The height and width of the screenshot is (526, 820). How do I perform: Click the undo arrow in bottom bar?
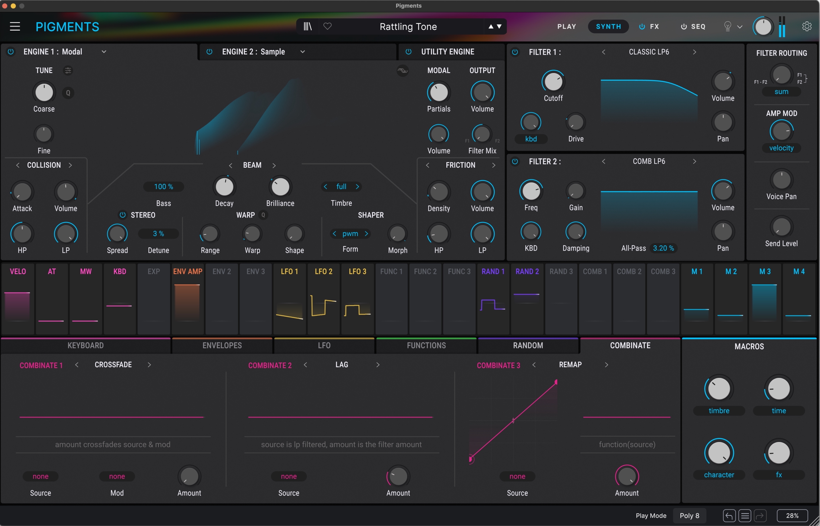[x=729, y=515]
